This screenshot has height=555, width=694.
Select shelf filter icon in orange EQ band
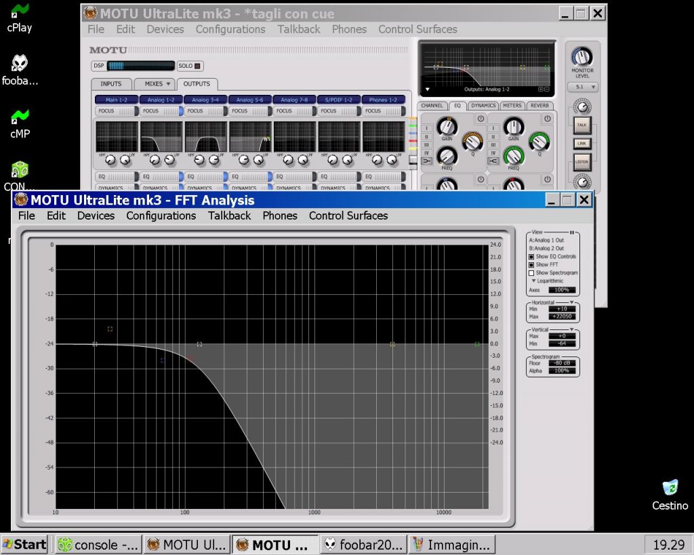click(427, 161)
